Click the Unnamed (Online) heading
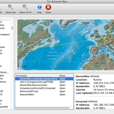114x114 pixels. tap(87, 101)
